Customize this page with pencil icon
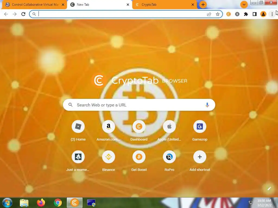Screen dimensions: 278x208 click(269, 188)
